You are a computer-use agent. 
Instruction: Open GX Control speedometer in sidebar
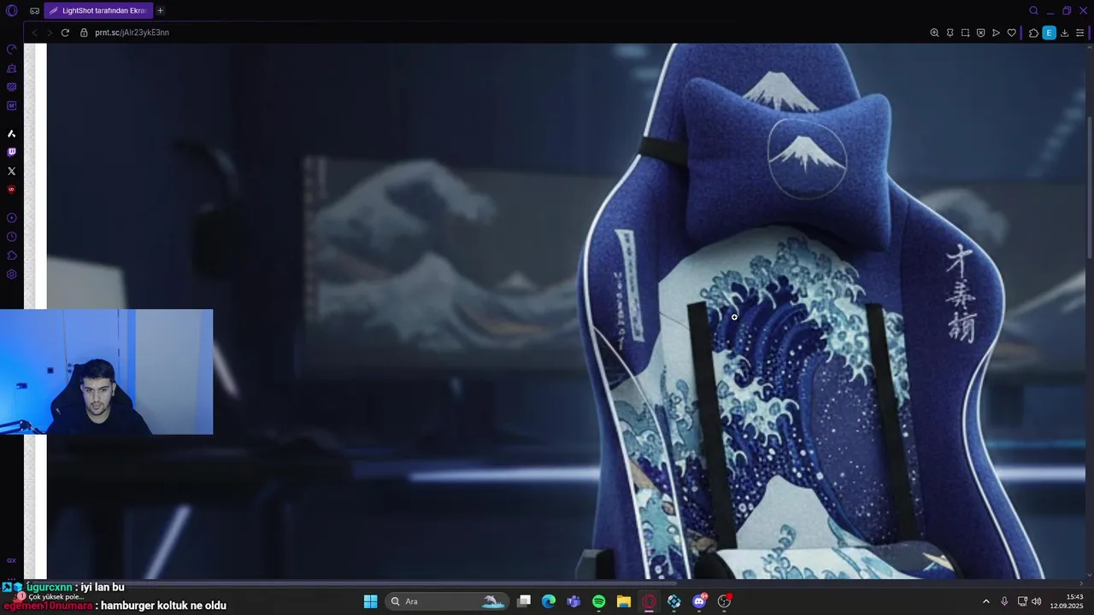pos(11,50)
